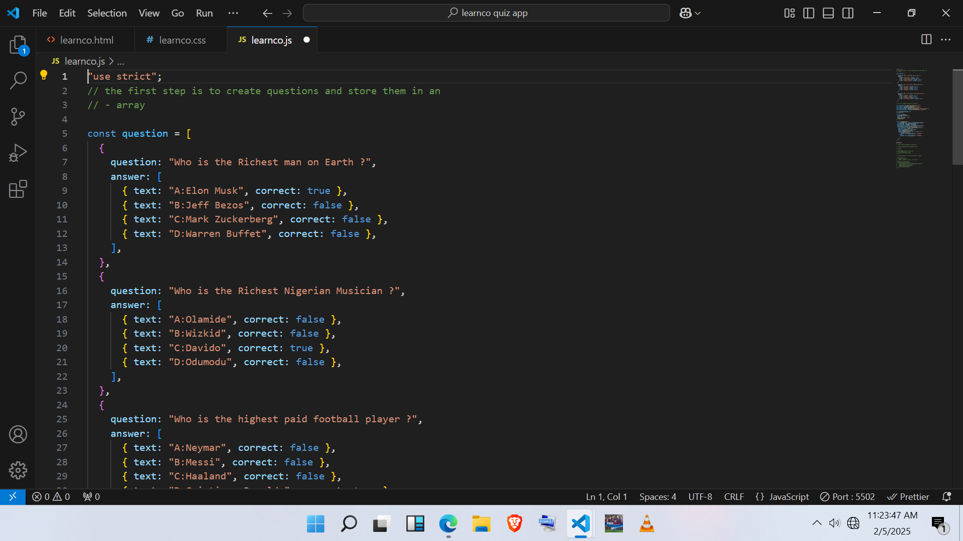The width and height of the screenshot is (963, 541).
Task: Click the vertical editor scrollbar
Action: [957, 117]
